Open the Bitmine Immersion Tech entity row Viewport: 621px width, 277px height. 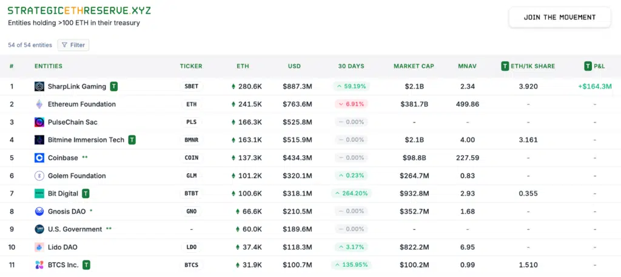pos(86,140)
